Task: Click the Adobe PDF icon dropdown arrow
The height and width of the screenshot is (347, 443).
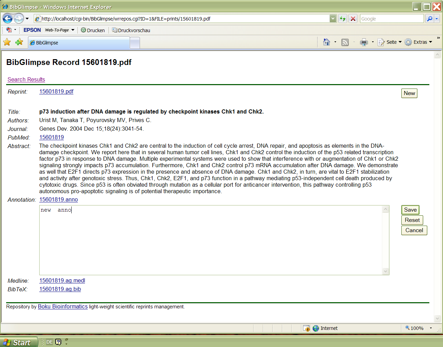Action: (15, 30)
